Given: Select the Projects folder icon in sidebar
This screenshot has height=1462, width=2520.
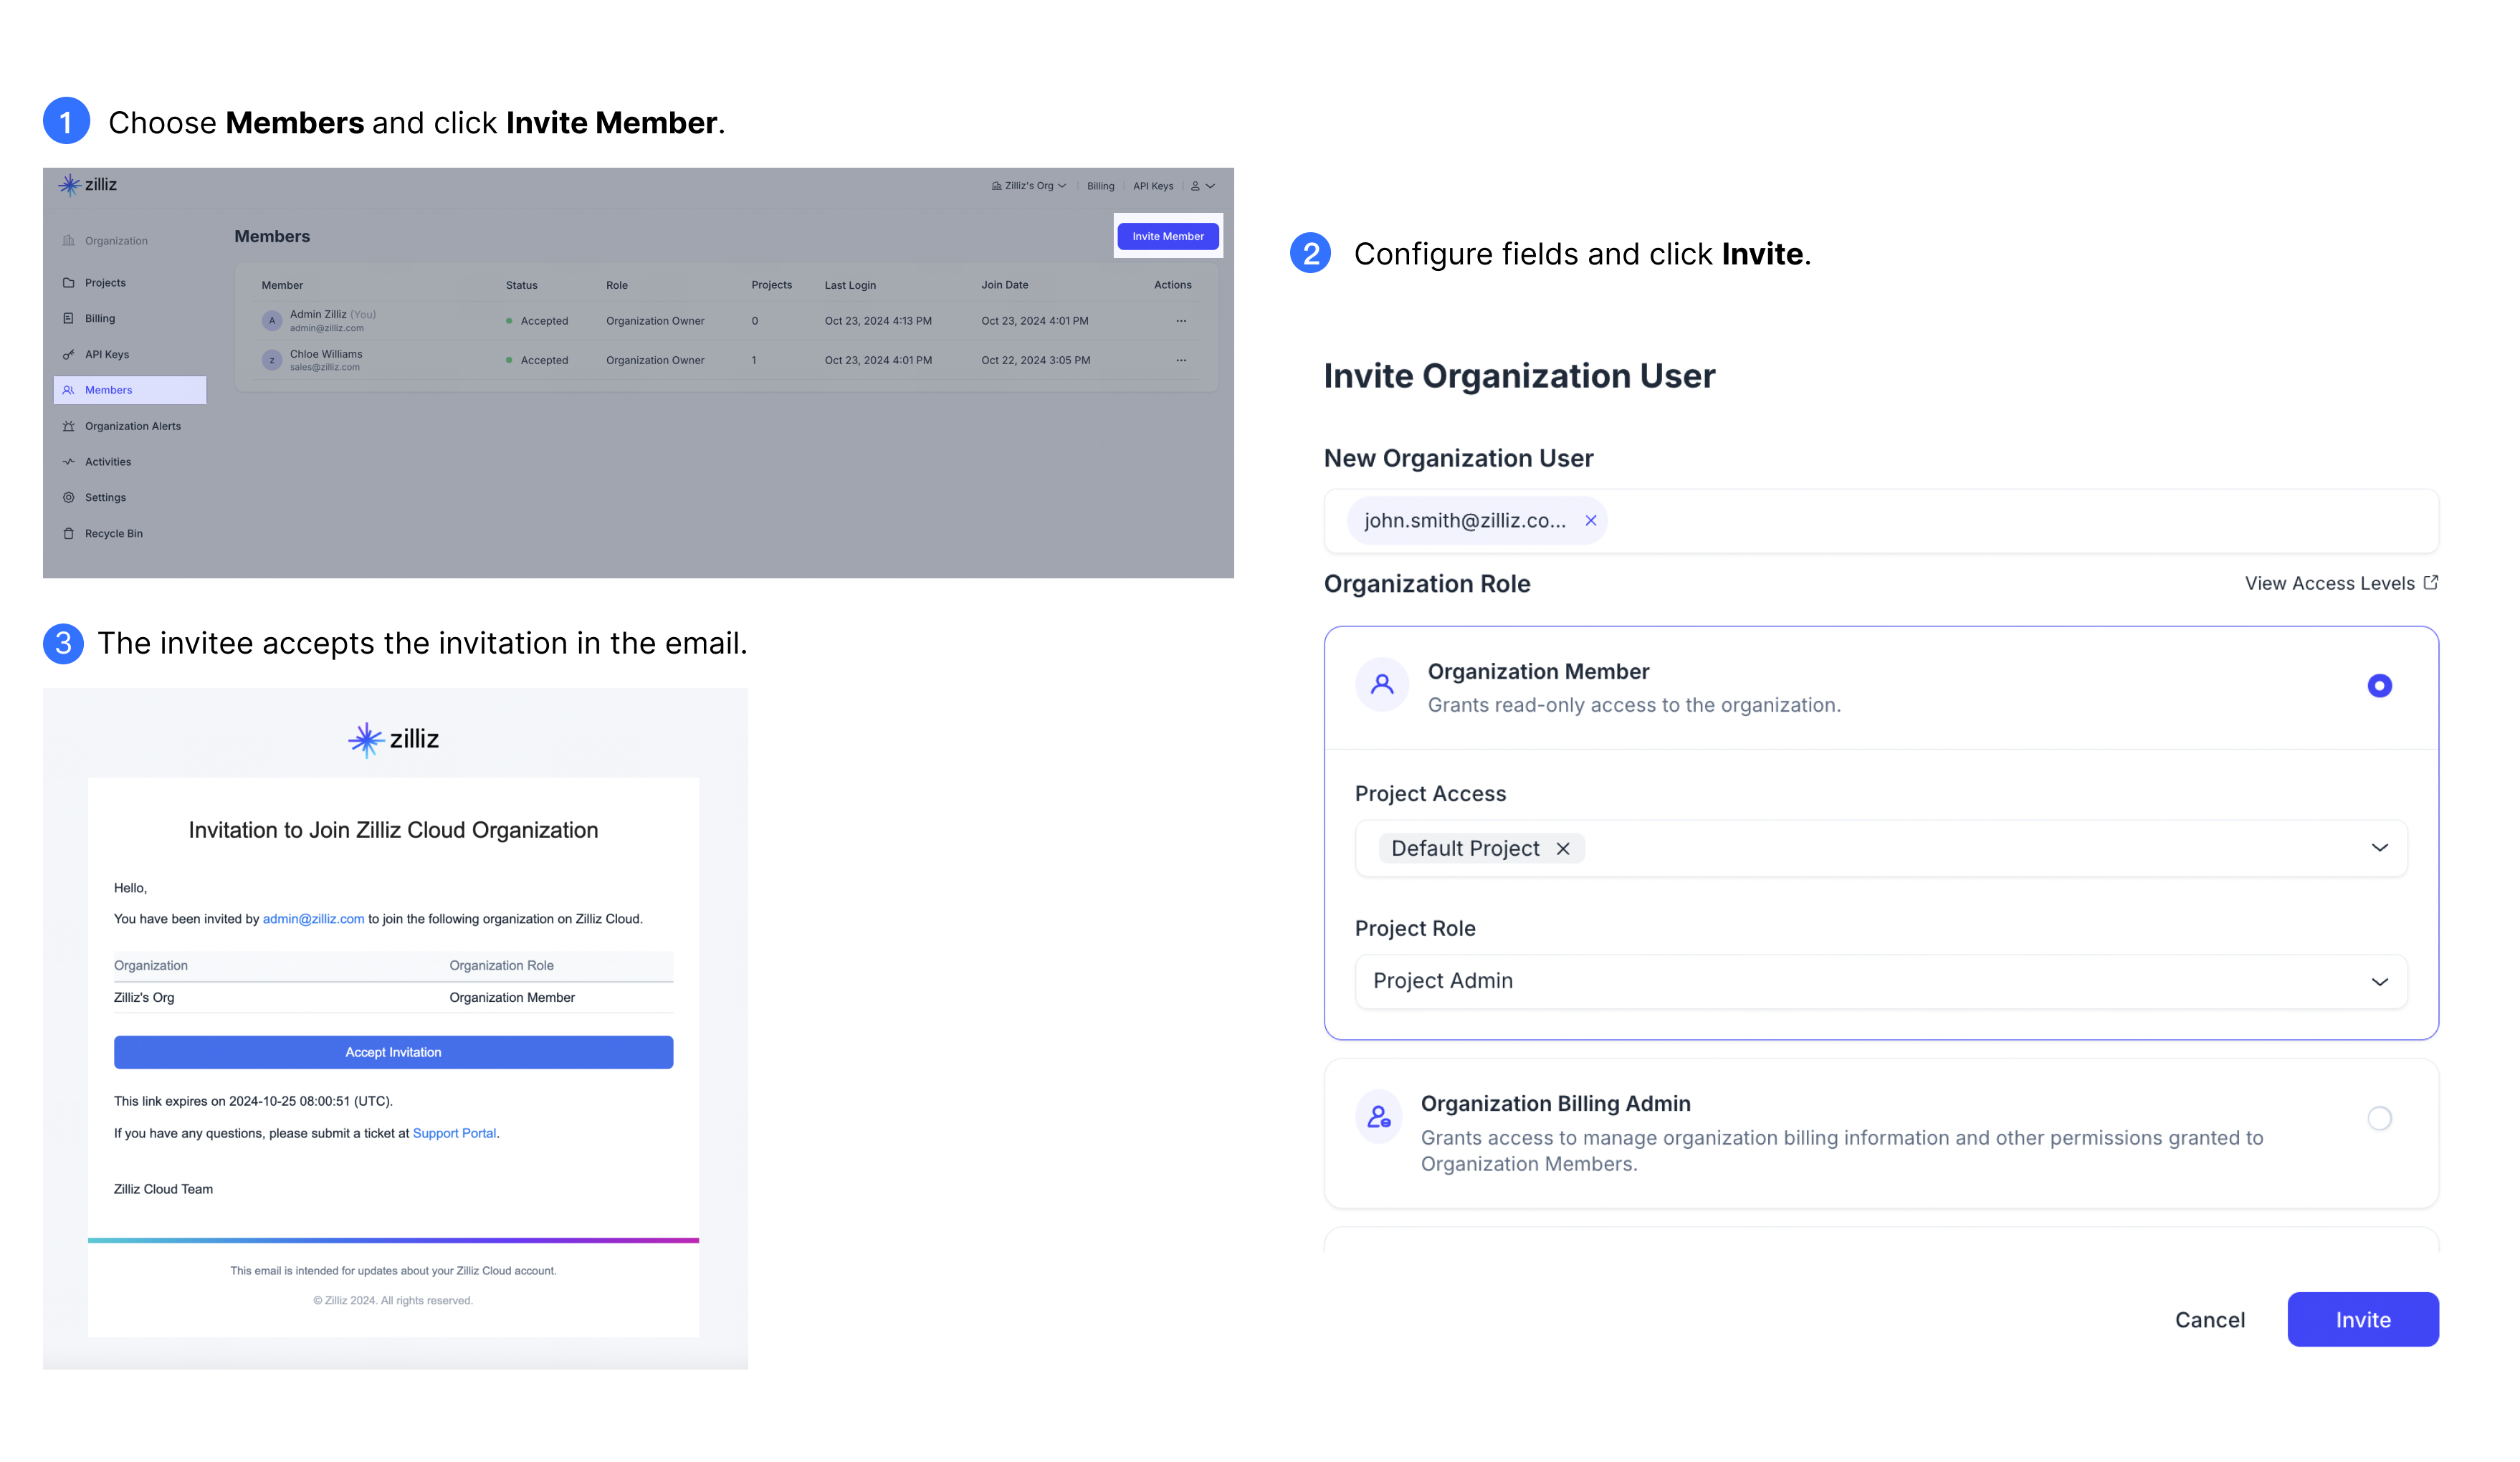Looking at the screenshot, I should [x=69, y=283].
